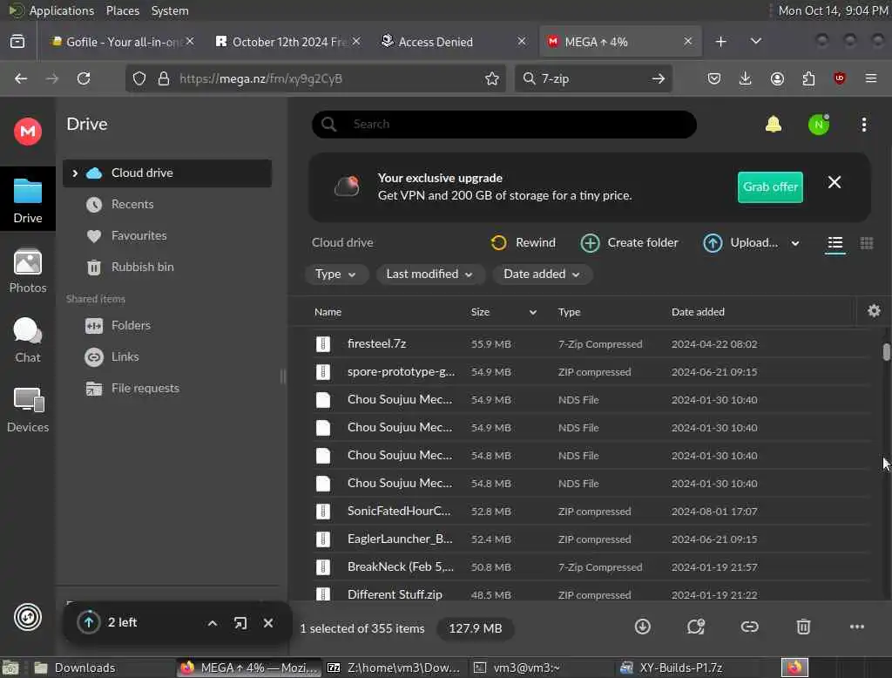The width and height of the screenshot is (892, 678).
Task: Switch to Gofile browser tab
Action: pos(122,42)
